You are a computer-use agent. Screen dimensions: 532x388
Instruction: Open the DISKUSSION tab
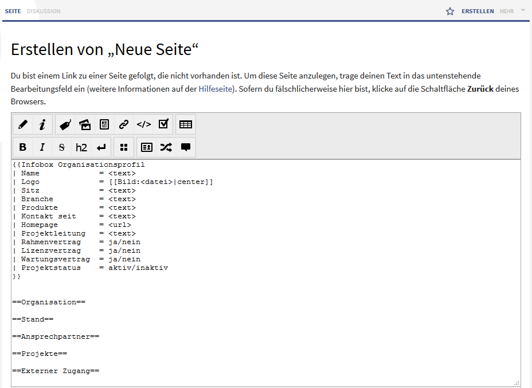point(44,11)
